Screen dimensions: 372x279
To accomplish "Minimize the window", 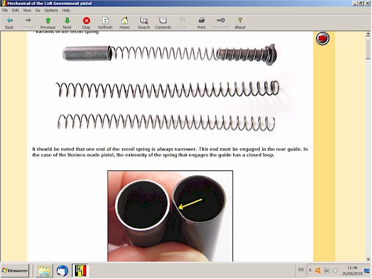I will click(x=355, y=3).
